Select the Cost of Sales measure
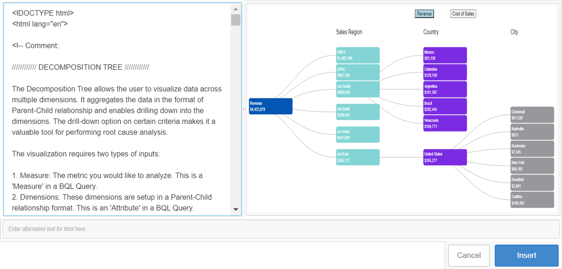This screenshot has width=562, height=269. pyautogui.click(x=463, y=13)
